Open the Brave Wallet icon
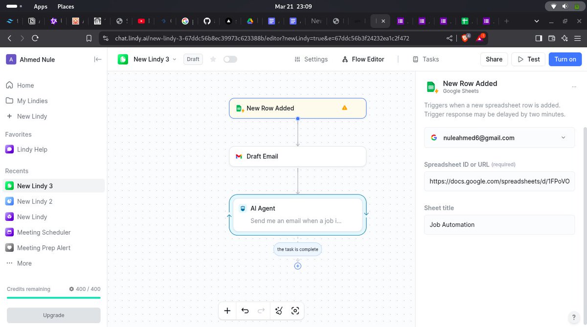 coord(552,38)
